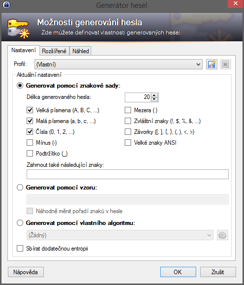Toggle Náhodně měnit pořadí znaků checkbox
Image resolution: width=244 pixels, height=285 pixels.
pos(30,211)
